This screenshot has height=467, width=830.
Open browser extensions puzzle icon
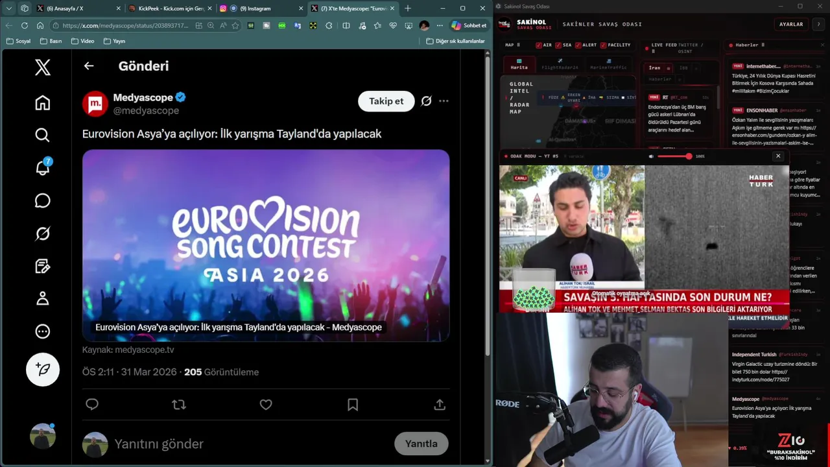coord(329,25)
